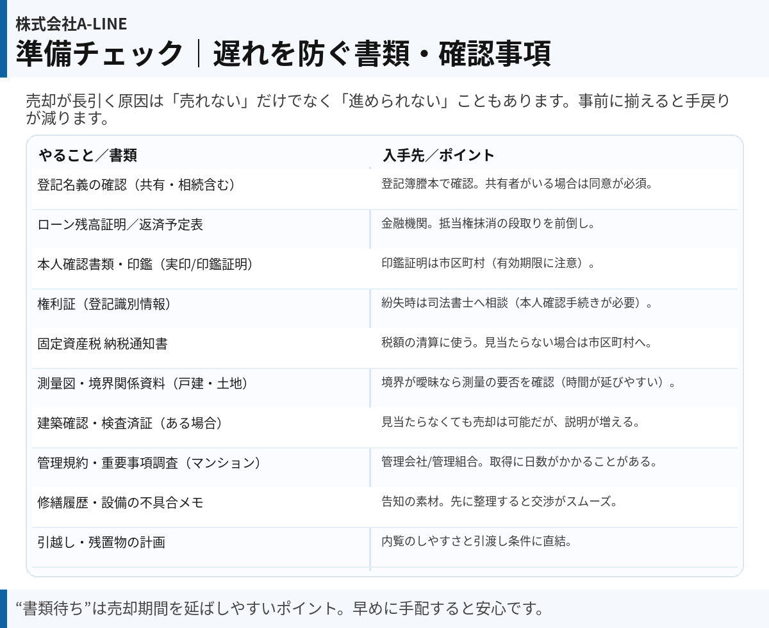
Task: Select the 入手先／ポイント column header
Action: pos(439,156)
